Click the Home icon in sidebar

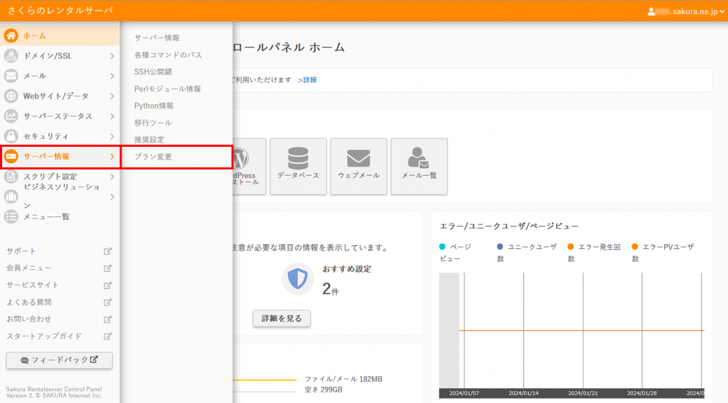(11, 35)
